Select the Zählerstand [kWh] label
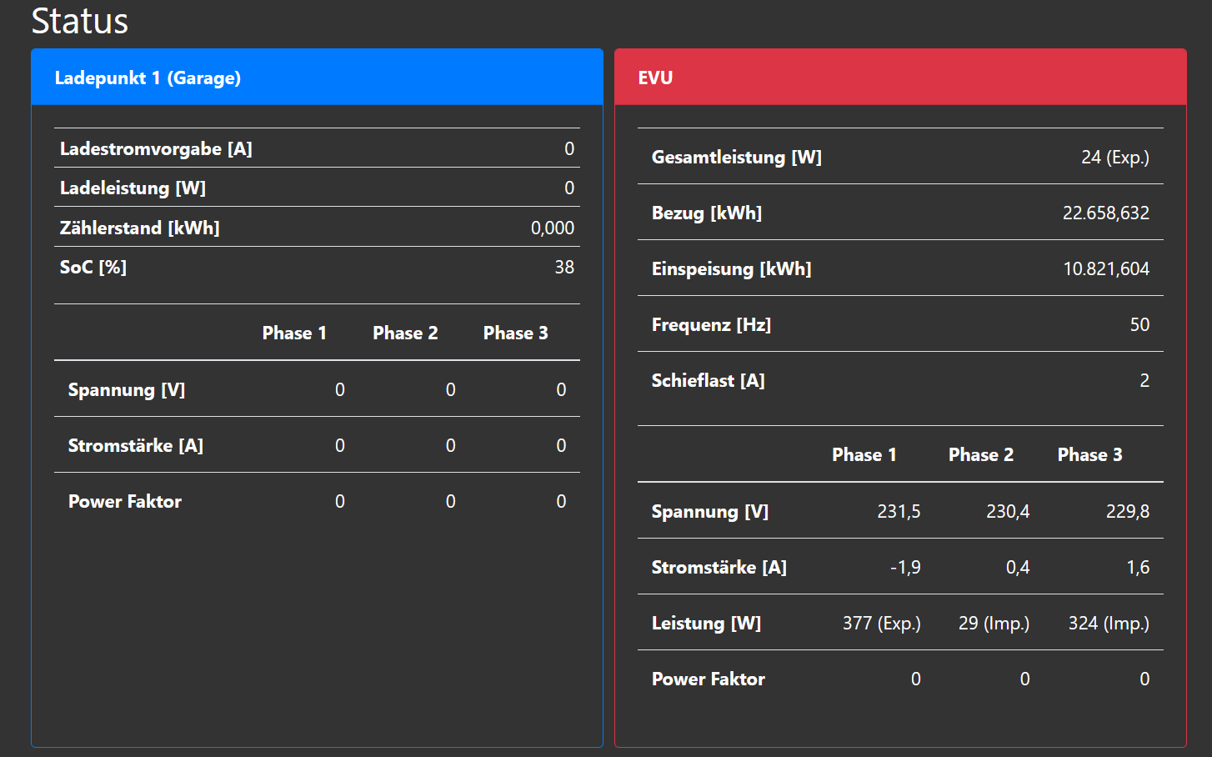Screen dimensions: 1212x757 pos(139,228)
